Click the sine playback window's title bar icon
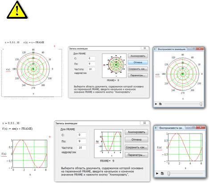Screen dimensions: 209x183 pyautogui.click(x=156, y=128)
